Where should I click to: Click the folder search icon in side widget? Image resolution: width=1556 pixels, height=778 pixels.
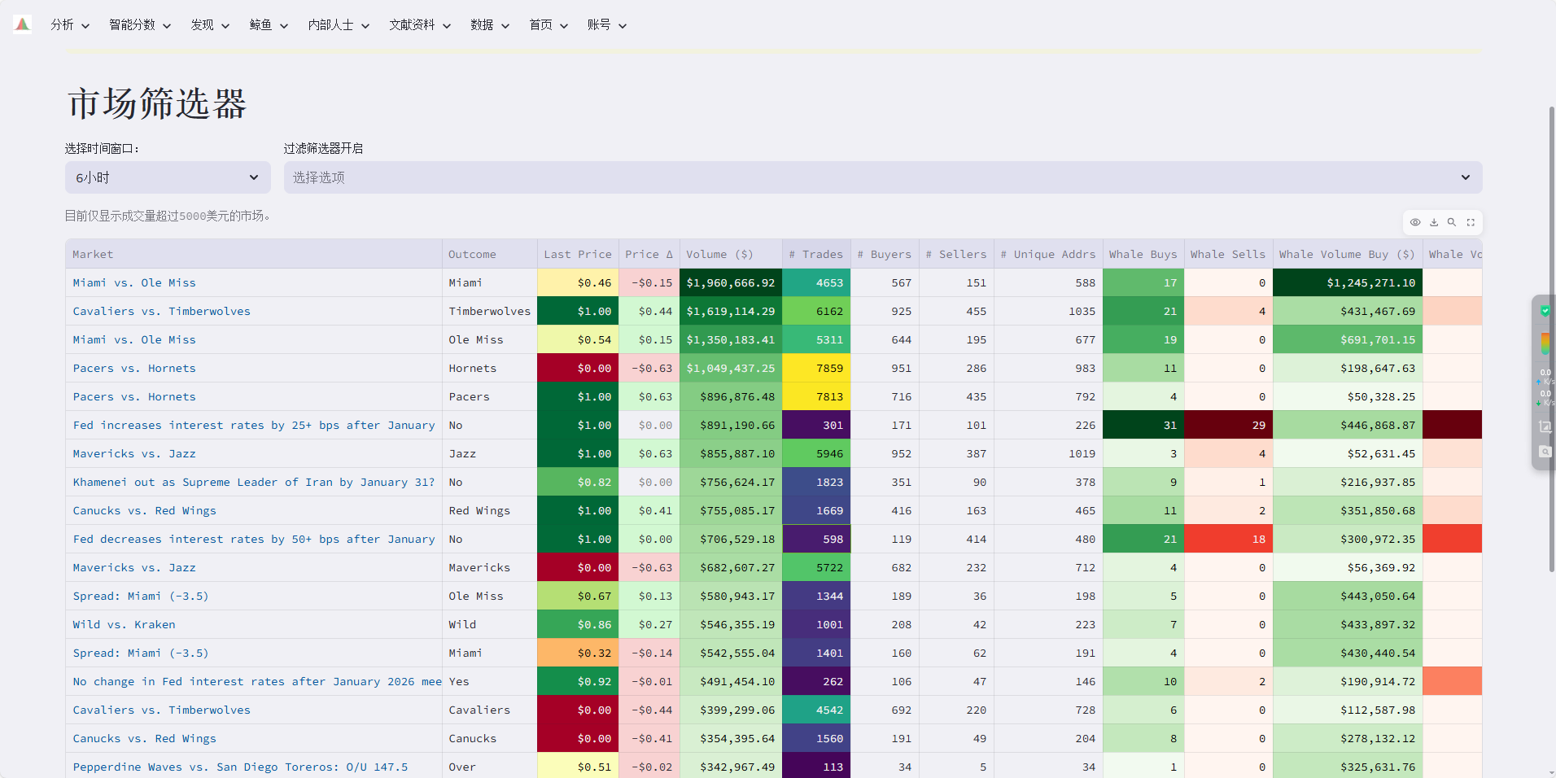click(1545, 452)
